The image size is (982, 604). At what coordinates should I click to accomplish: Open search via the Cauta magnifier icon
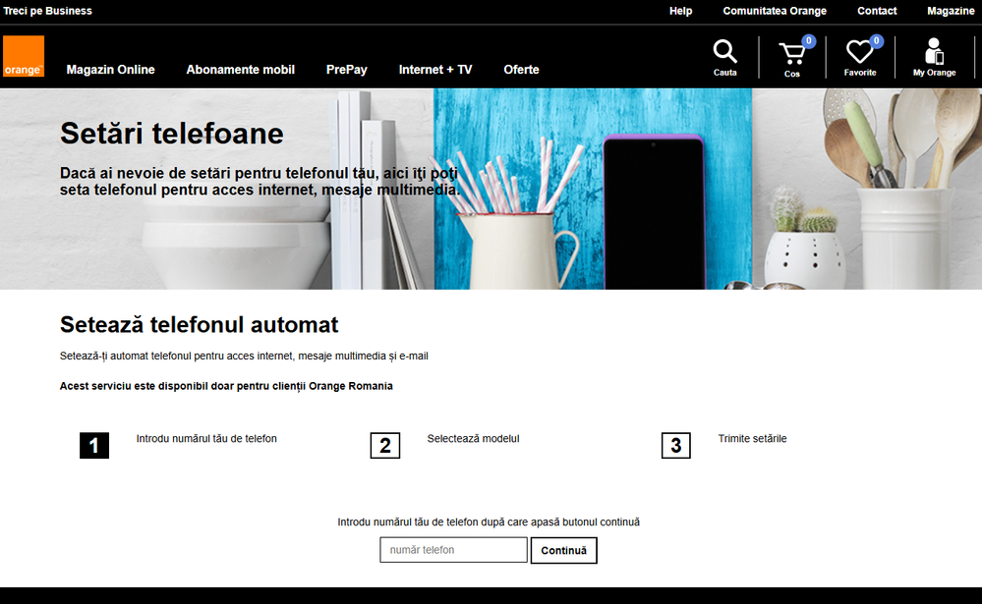(x=724, y=54)
